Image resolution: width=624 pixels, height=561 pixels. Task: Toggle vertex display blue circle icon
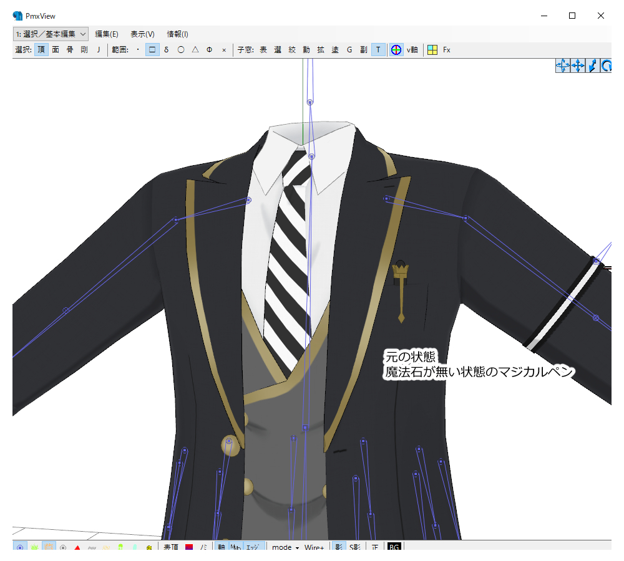point(20,547)
